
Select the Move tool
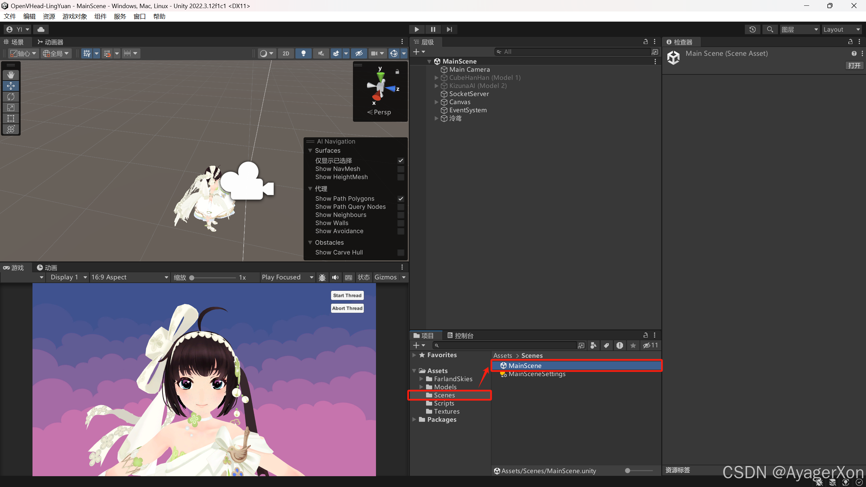click(11, 86)
